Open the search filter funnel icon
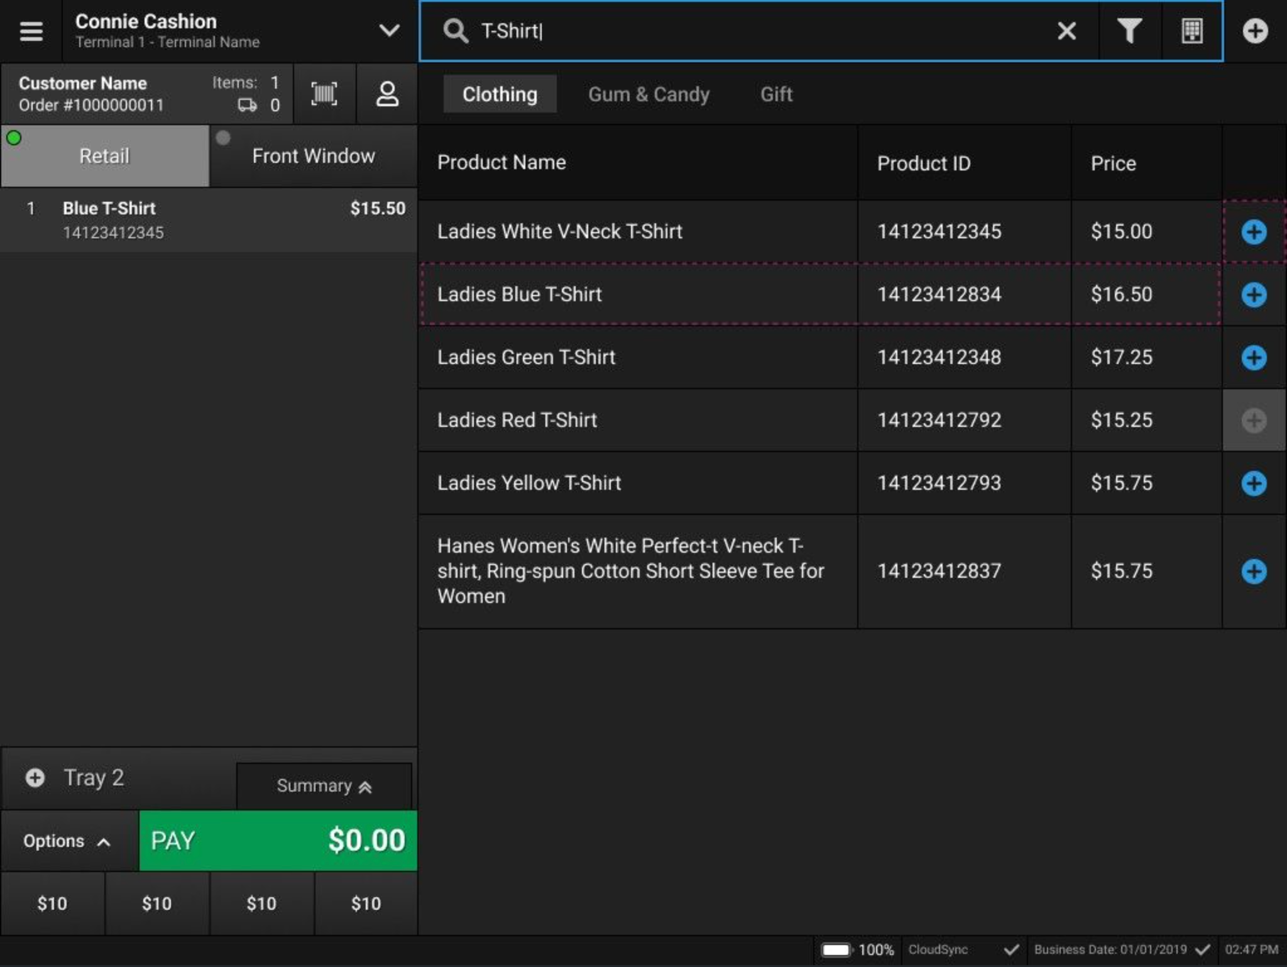 click(x=1129, y=30)
